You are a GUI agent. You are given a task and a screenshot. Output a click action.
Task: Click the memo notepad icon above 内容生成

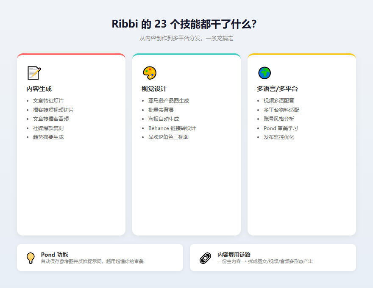tap(34, 73)
